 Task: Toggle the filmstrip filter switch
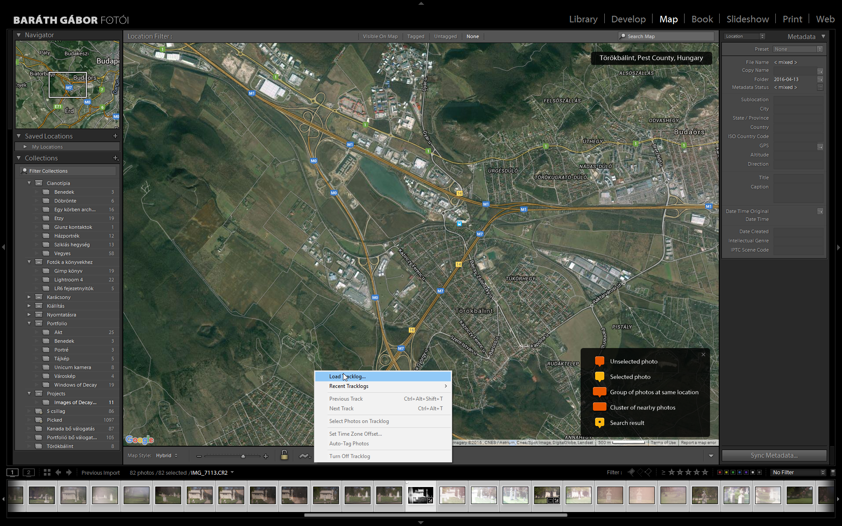point(833,473)
